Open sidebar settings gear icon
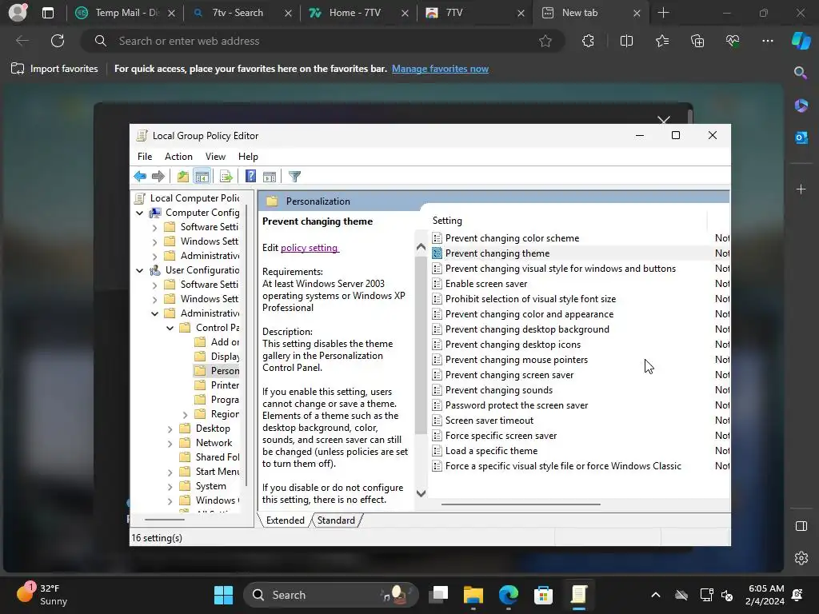The width and height of the screenshot is (819, 614). pos(801,558)
